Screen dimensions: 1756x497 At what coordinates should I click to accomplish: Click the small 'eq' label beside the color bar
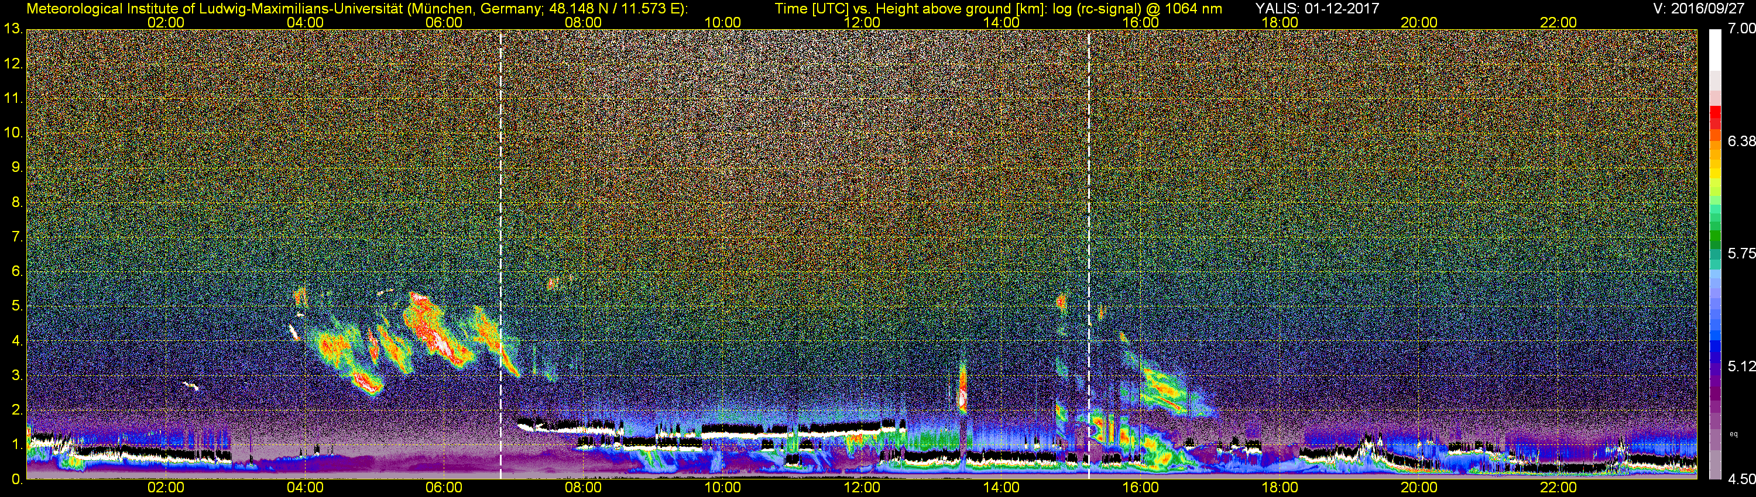[1734, 433]
